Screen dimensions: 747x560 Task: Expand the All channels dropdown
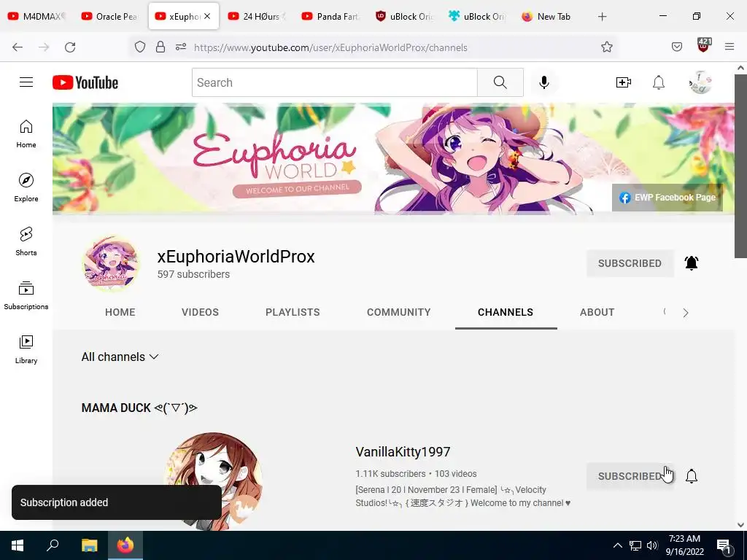[x=120, y=357]
